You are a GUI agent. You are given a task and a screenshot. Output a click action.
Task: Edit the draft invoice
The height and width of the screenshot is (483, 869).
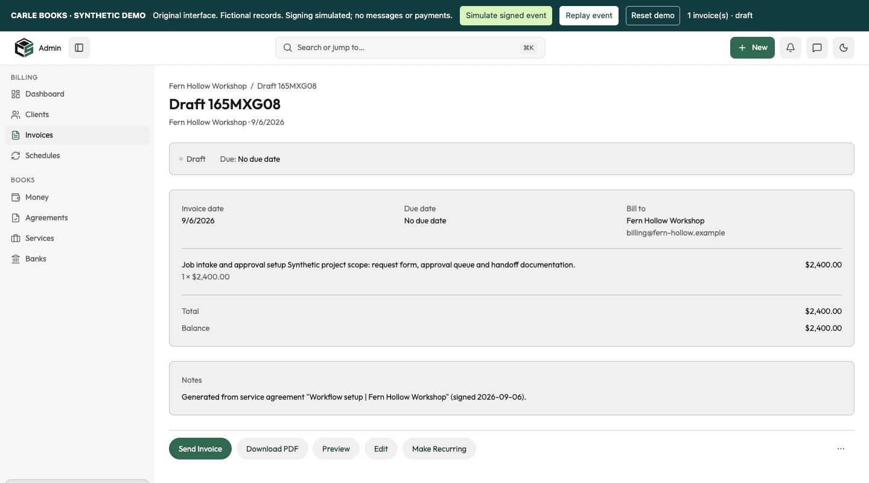[x=381, y=449]
